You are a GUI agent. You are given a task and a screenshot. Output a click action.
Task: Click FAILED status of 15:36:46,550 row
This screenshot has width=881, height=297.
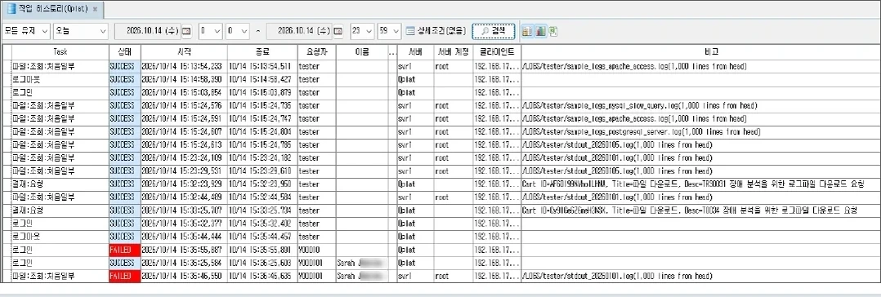click(125, 276)
